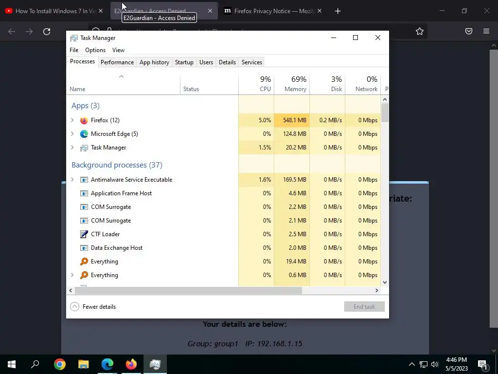Reload the Firefox page
This screenshot has height=374, width=498.
tap(47, 32)
